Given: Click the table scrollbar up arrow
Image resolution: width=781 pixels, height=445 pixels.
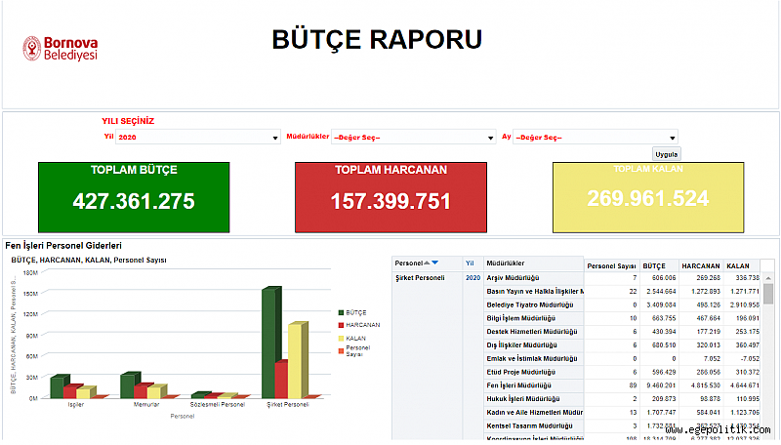Looking at the screenshot, I should pos(768,278).
